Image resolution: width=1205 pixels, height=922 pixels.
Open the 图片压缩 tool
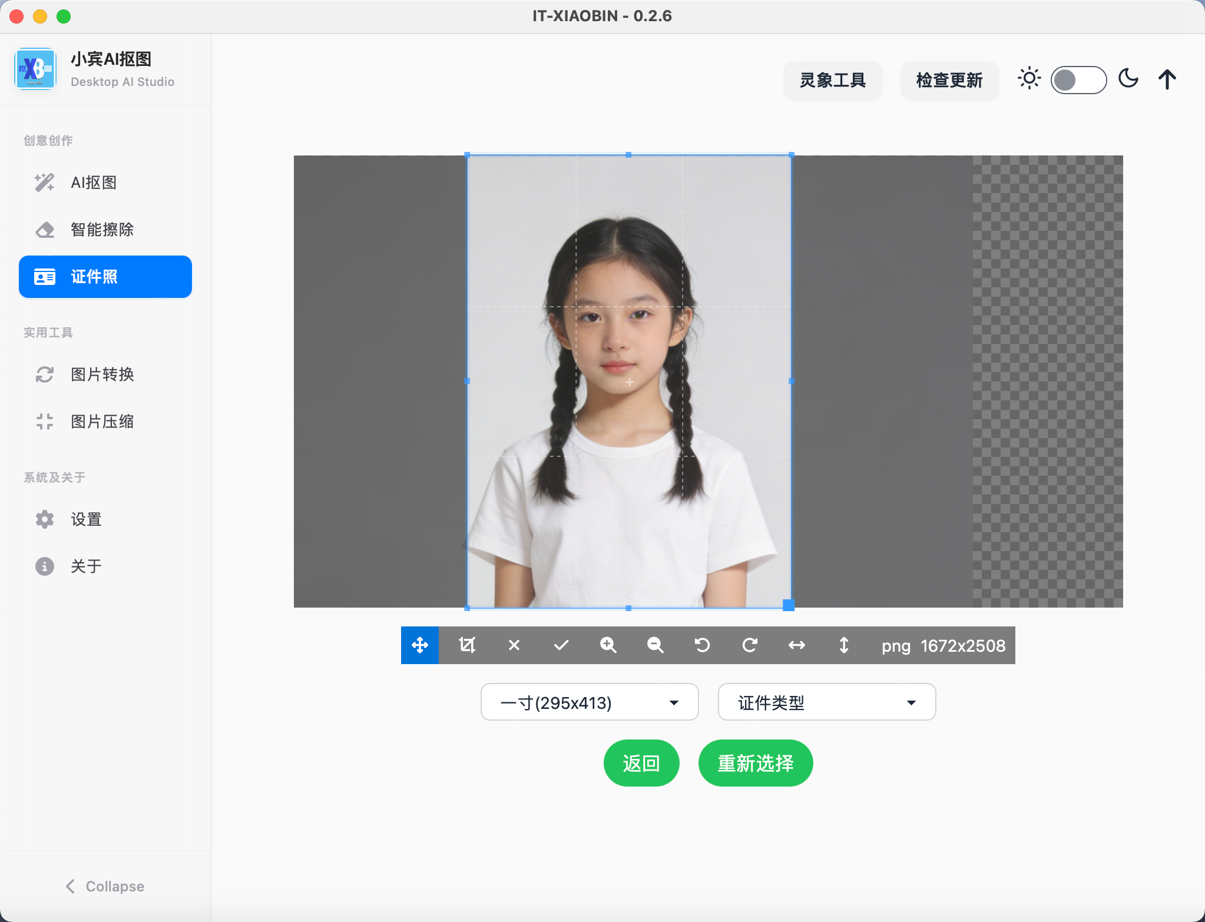point(105,422)
